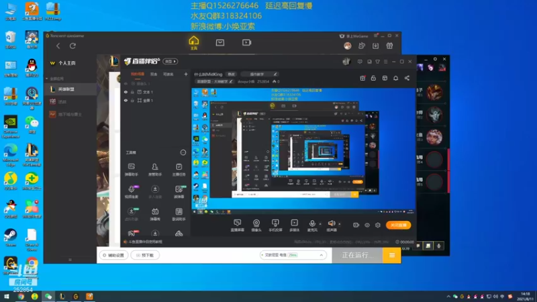Screen dimensions: 537x302
Task: Click orange 关闭直播 button
Action: tap(399, 225)
